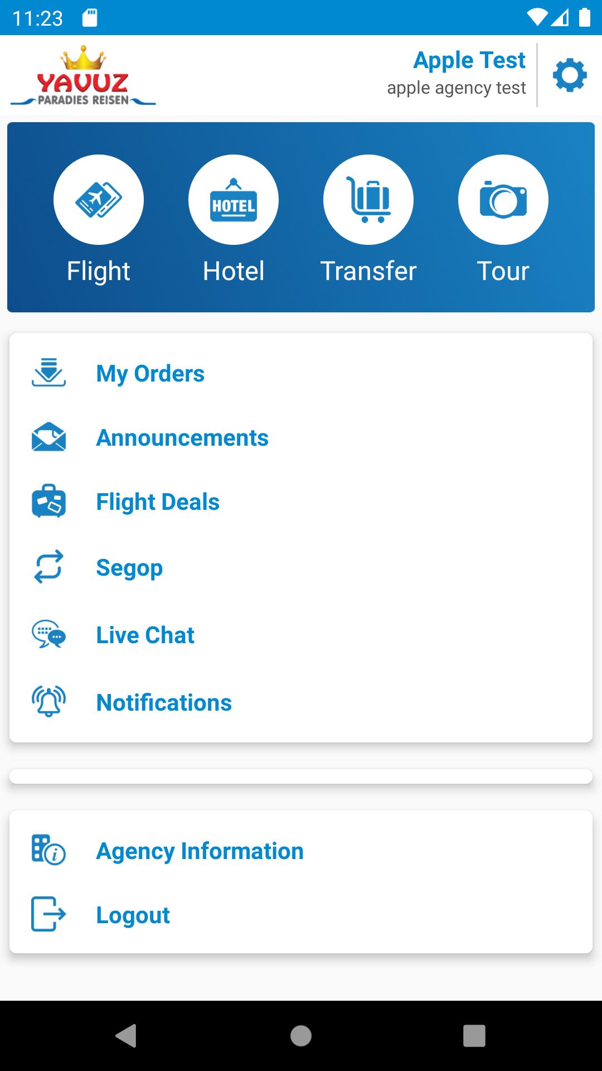Click the Live Chat bubbles icon

(49, 634)
